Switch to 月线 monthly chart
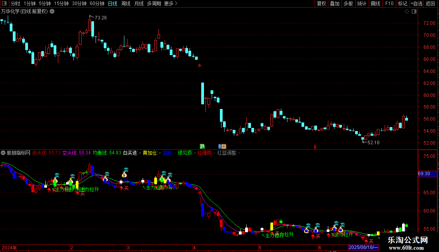This screenshot has height=252, width=439. pos(139,3)
